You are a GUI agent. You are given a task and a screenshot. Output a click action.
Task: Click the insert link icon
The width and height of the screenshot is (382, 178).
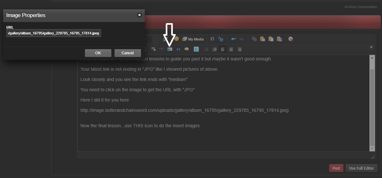click(154, 49)
